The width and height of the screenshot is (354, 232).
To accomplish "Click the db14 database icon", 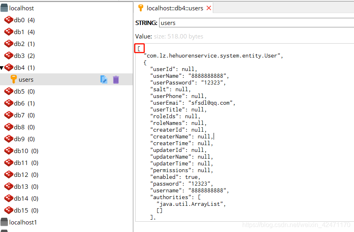I will pyautogui.click(x=9, y=198).
